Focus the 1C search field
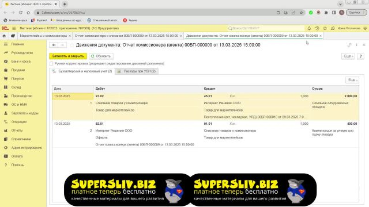 click(266, 28)
